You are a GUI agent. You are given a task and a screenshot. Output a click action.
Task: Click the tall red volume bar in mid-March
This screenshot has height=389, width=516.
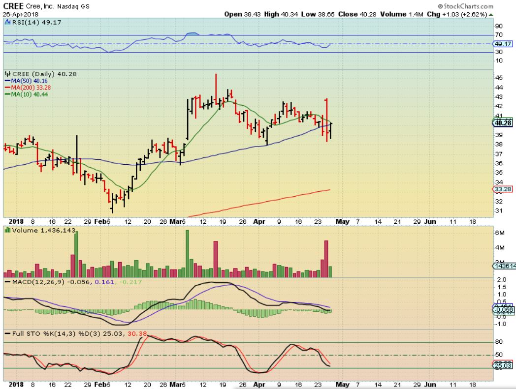click(216, 259)
